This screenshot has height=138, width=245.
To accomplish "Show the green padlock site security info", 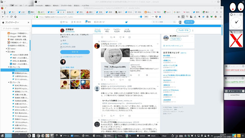I will [x=37, y=17].
